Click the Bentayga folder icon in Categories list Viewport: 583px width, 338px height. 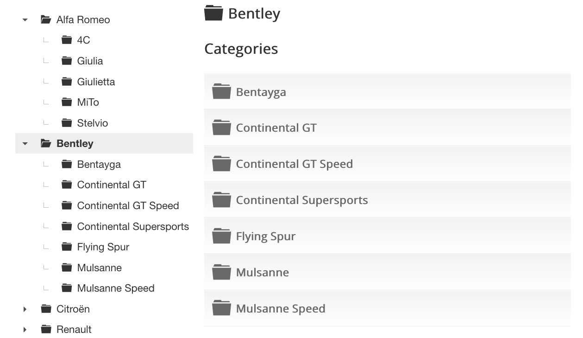tap(221, 92)
